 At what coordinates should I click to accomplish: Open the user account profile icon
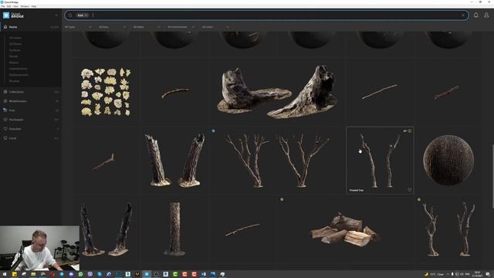[486, 15]
